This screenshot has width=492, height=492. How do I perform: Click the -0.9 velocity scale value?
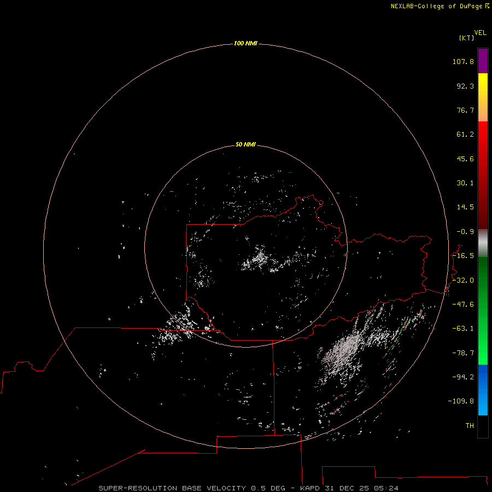coord(465,232)
